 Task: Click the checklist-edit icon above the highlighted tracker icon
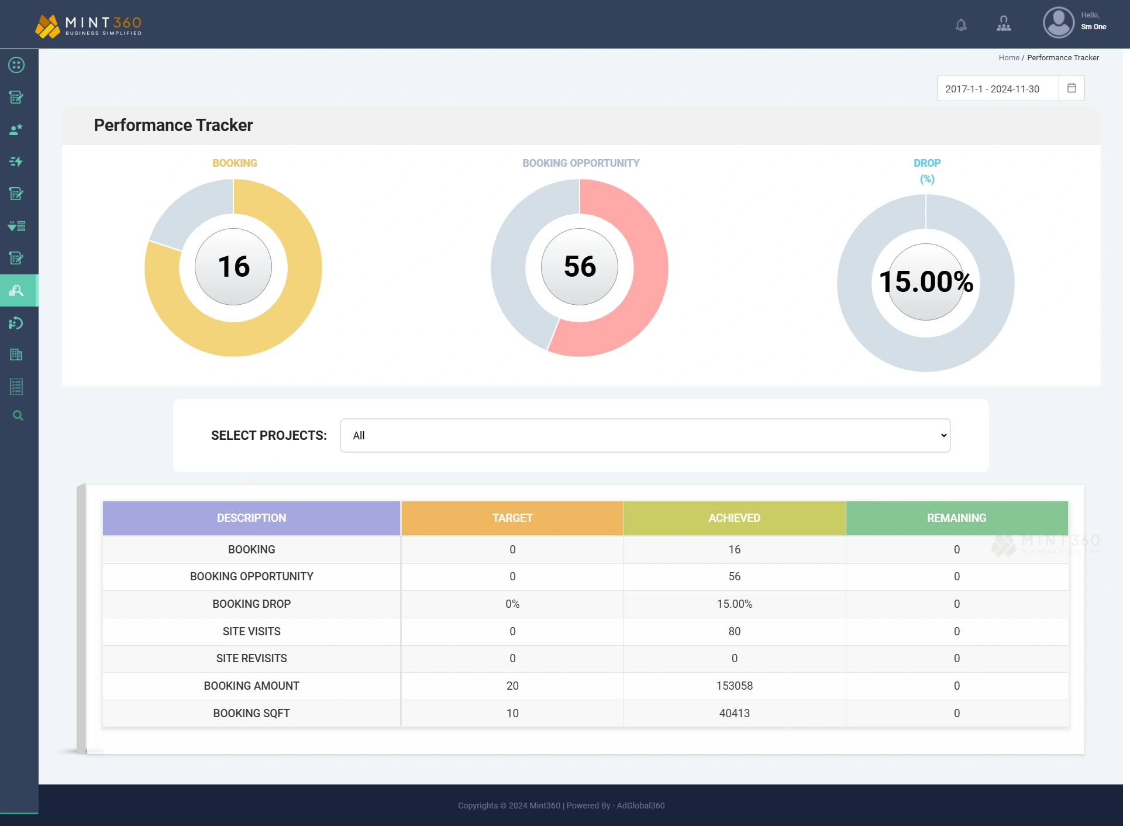[x=16, y=258]
